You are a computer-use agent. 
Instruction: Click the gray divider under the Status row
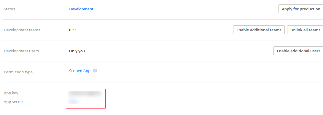click(163, 19)
